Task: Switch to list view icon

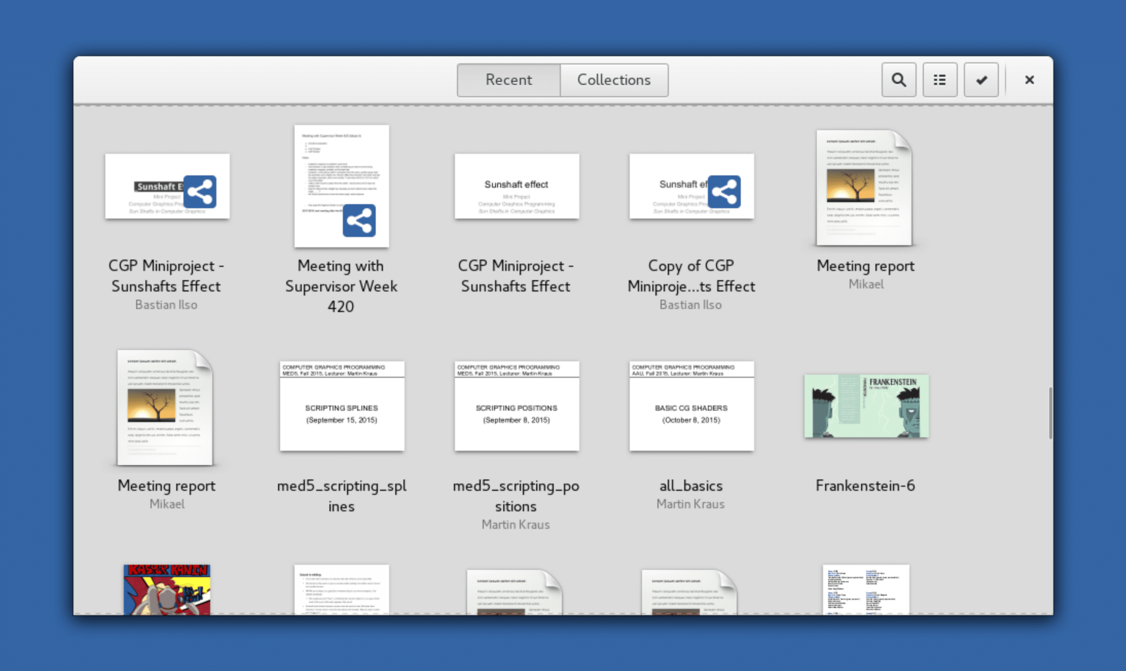Action: 940,80
